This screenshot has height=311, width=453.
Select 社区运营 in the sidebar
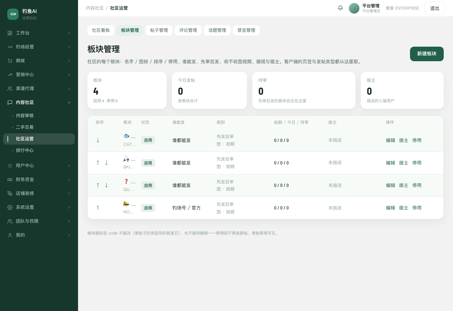[39, 139]
